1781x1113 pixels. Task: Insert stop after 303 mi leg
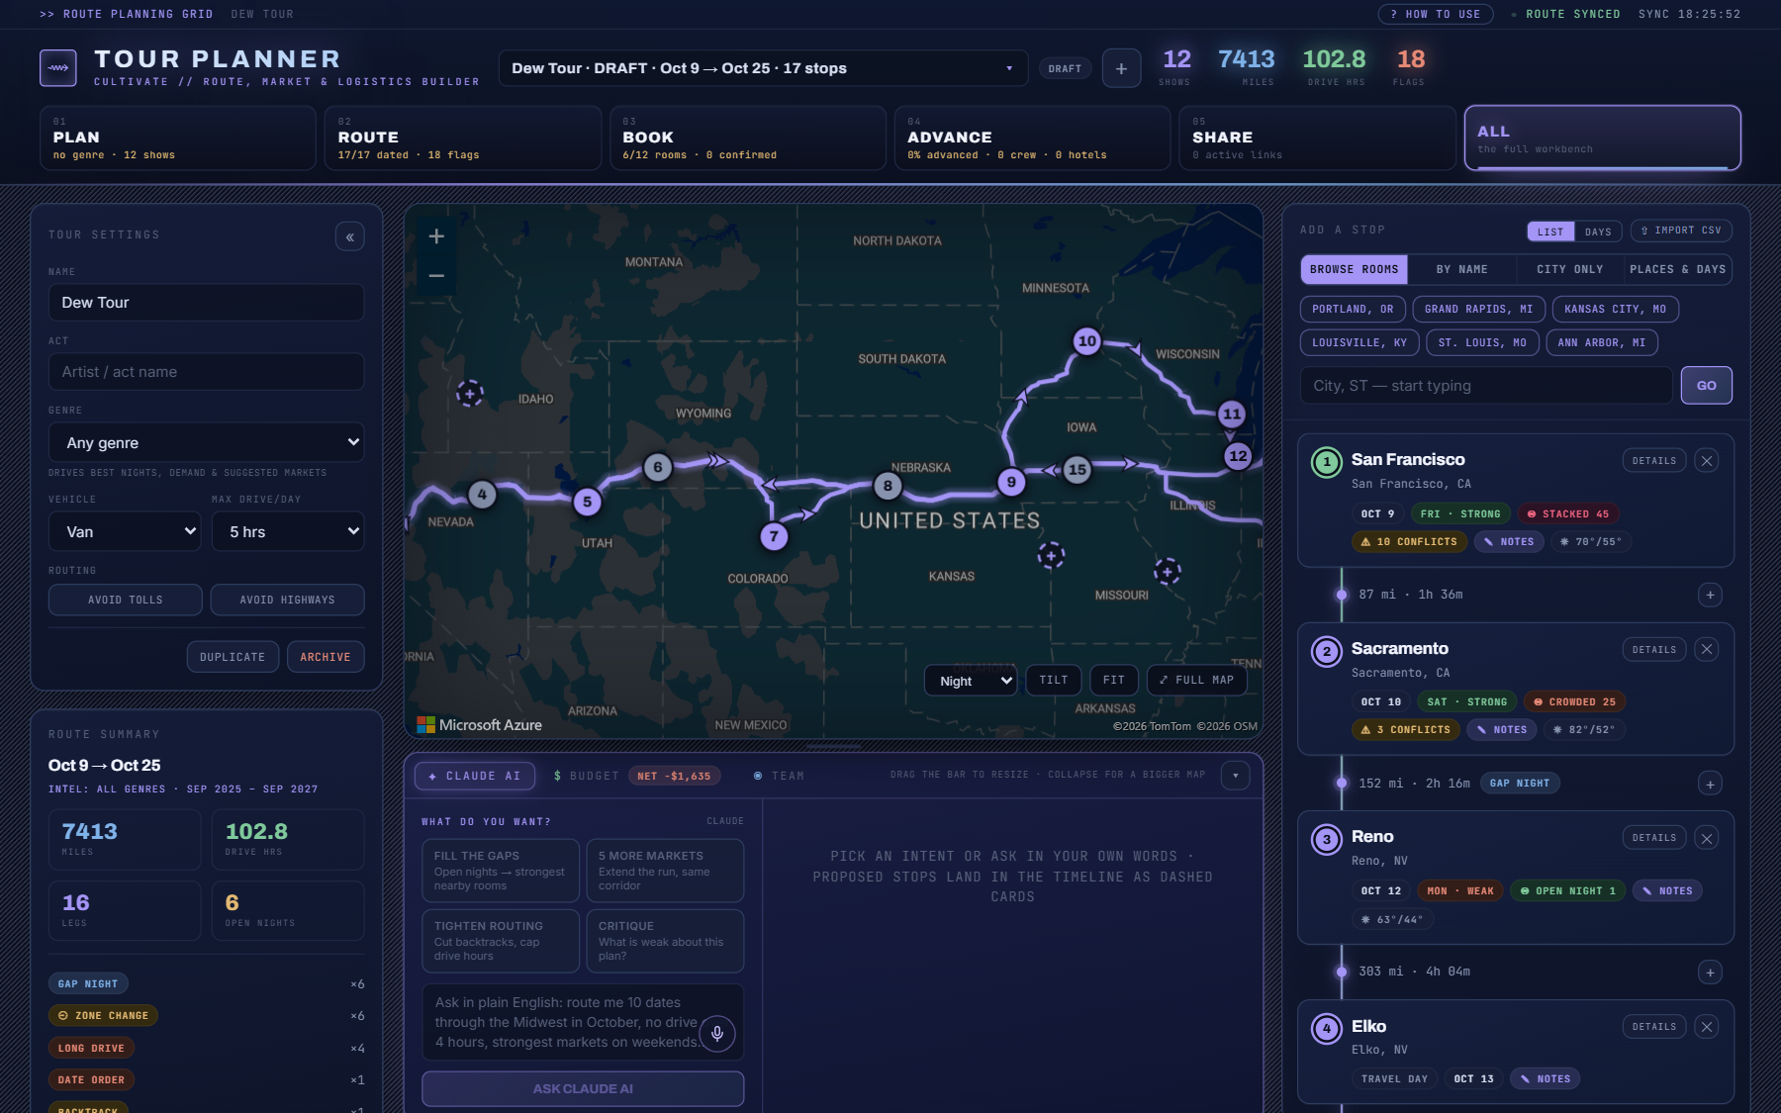pyautogui.click(x=1710, y=973)
